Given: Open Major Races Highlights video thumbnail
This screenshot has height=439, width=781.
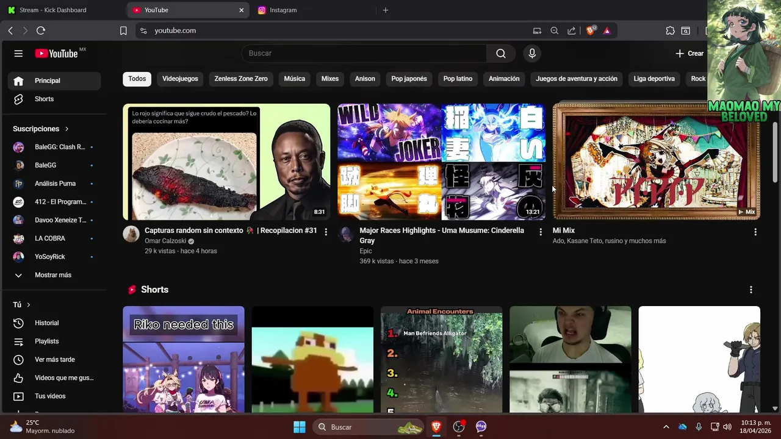Looking at the screenshot, I should [x=442, y=162].
